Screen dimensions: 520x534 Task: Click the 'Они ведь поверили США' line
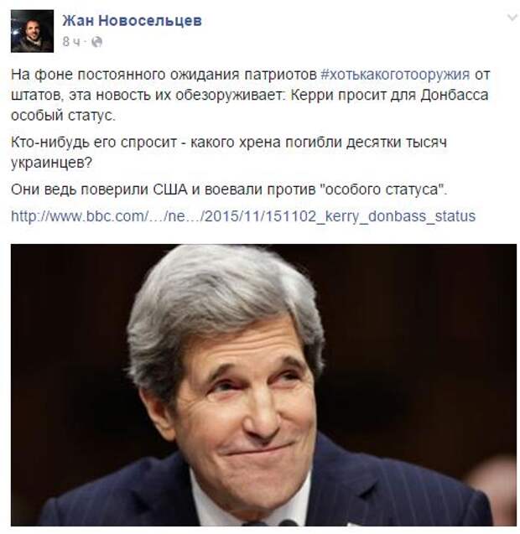click(x=229, y=189)
